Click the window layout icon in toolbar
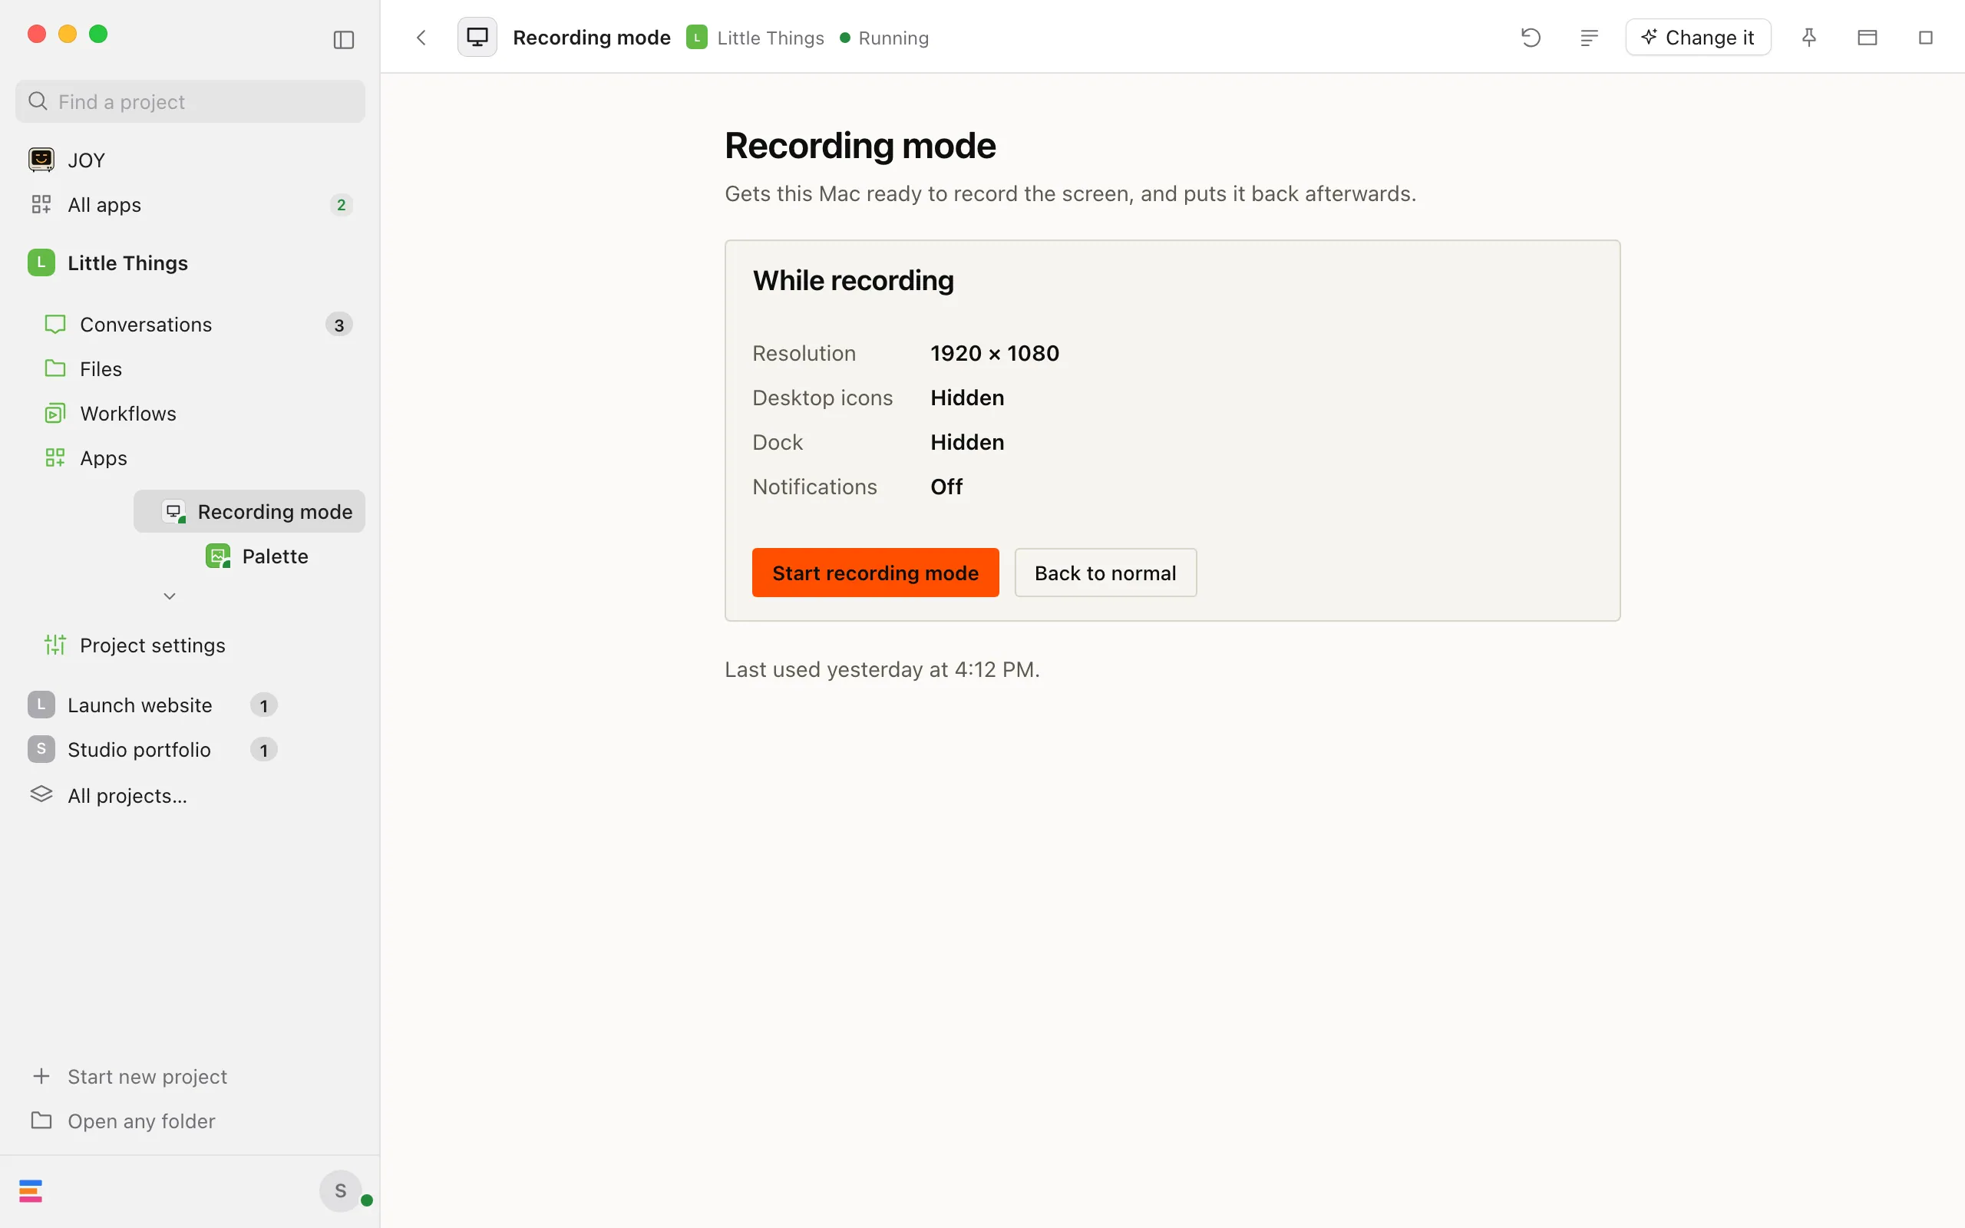 coord(1867,38)
